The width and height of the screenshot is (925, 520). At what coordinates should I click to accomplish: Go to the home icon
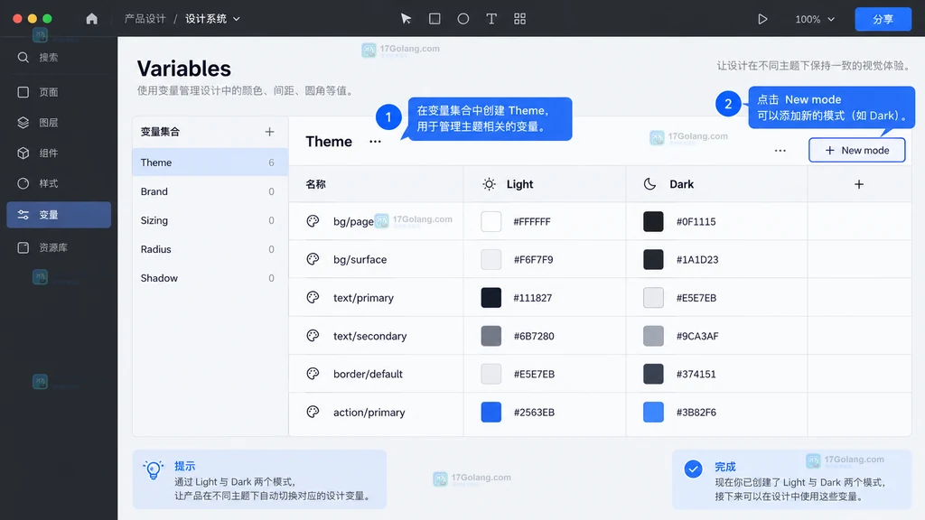91,19
